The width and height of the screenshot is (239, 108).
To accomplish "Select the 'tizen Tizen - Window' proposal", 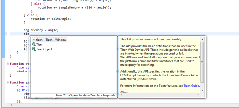I will (x=49, y=40).
